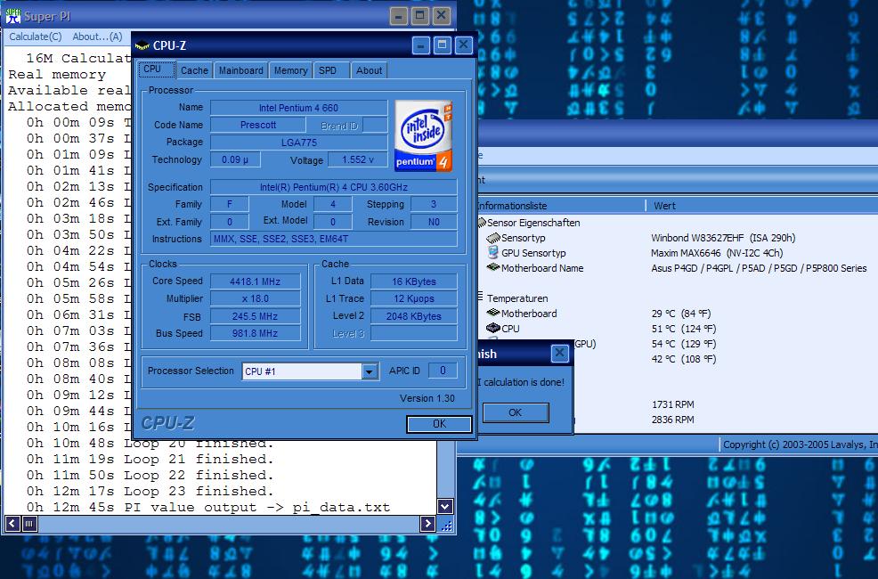Click the Informationsliste column header

click(561, 206)
